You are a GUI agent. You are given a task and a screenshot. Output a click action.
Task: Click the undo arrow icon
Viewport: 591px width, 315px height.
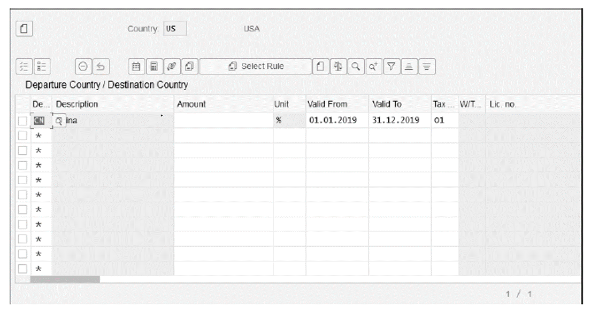click(x=102, y=67)
